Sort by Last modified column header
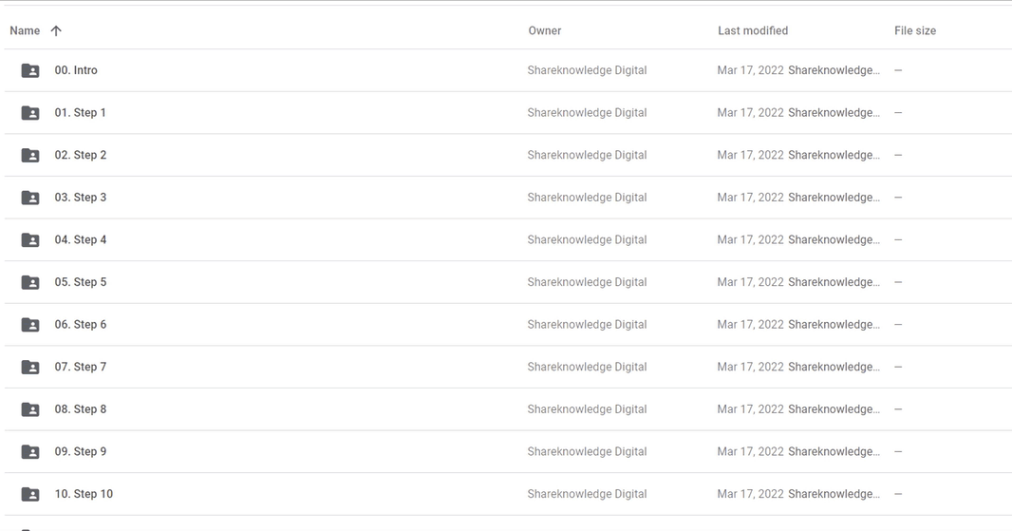Image resolution: width=1012 pixels, height=531 pixels. [752, 30]
